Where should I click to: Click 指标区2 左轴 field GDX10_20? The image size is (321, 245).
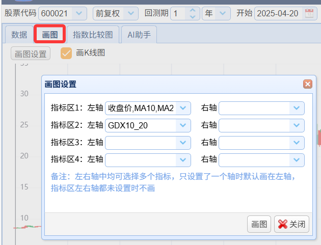click(141, 125)
